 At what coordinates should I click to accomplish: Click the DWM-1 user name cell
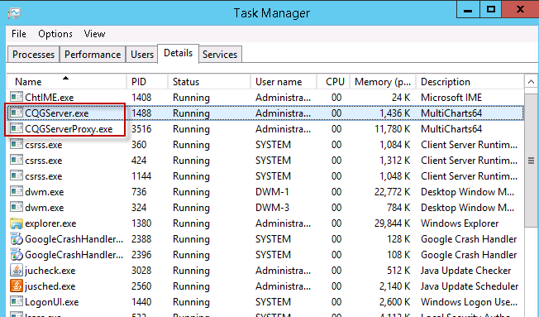point(272,192)
